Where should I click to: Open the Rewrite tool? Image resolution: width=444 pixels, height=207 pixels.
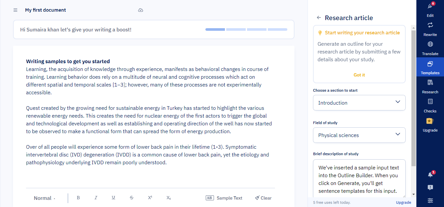pos(430,29)
